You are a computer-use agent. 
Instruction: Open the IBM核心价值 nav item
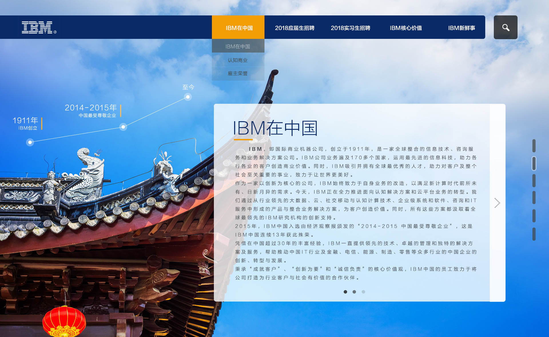(406, 28)
